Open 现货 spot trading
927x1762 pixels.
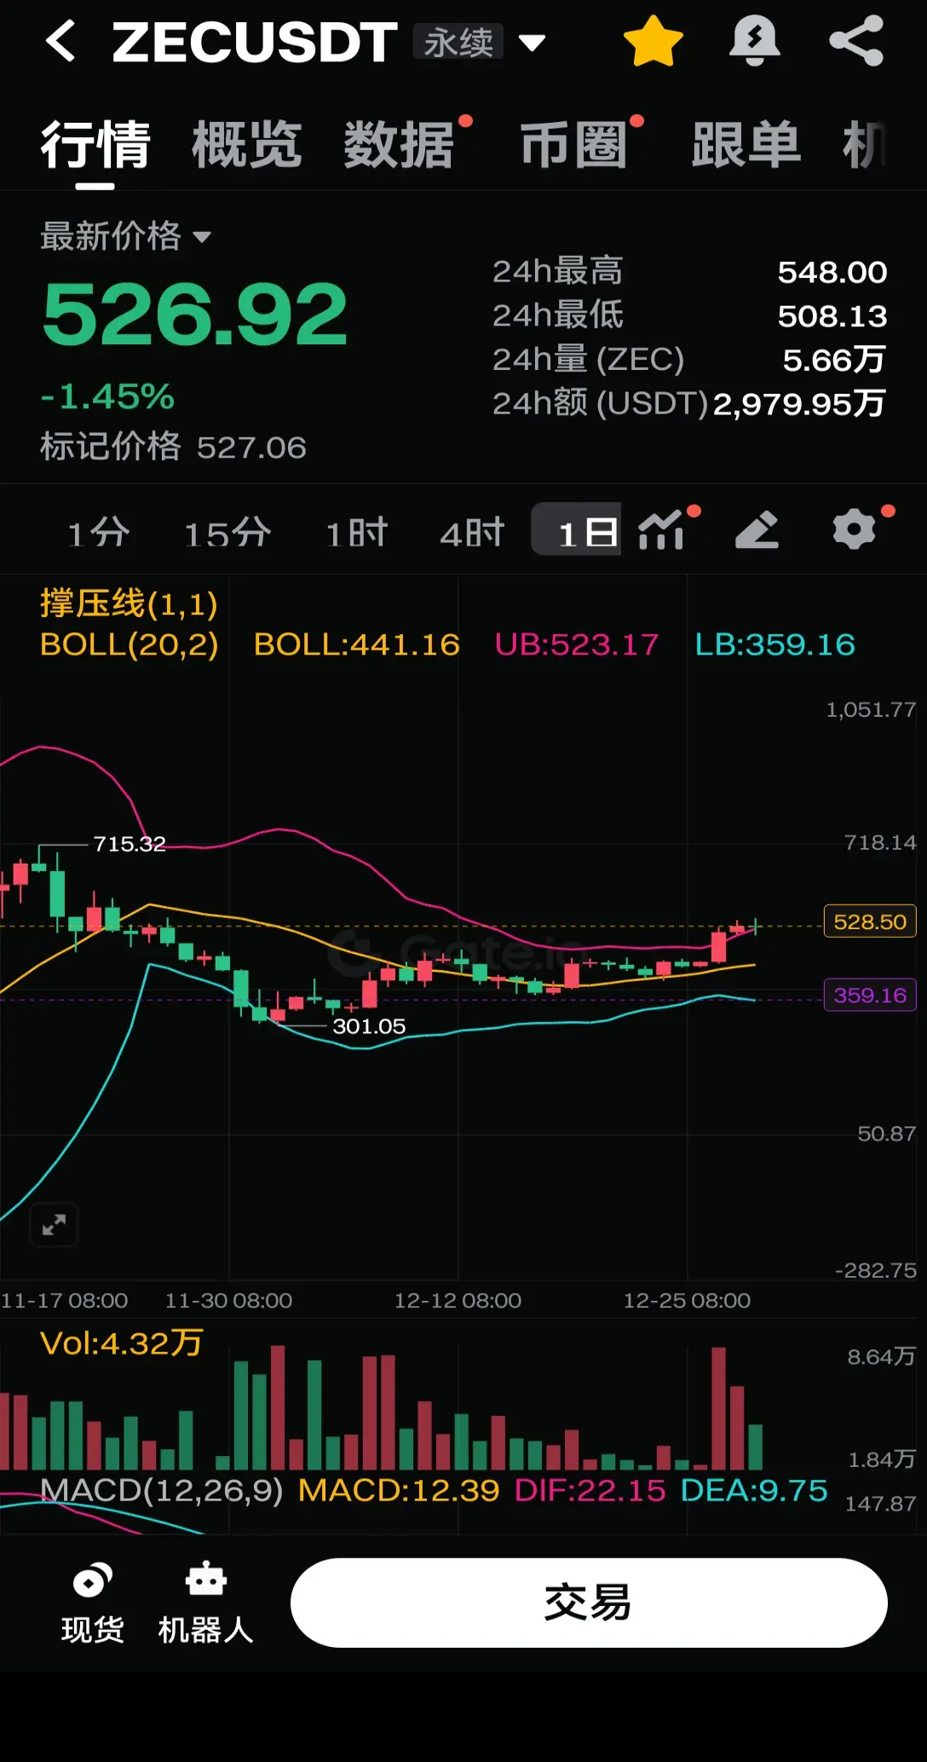pyautogui.click(x=92, y=1603)
